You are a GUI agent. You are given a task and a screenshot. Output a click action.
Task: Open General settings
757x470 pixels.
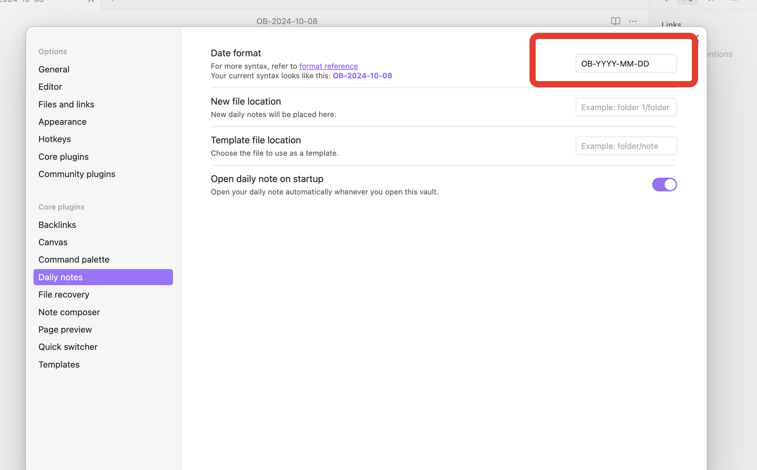point(54,70)
